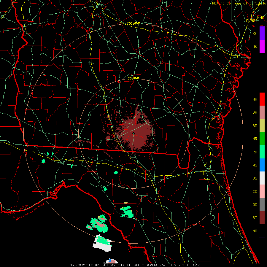Click the DS legend label

(x=255, y=178)
